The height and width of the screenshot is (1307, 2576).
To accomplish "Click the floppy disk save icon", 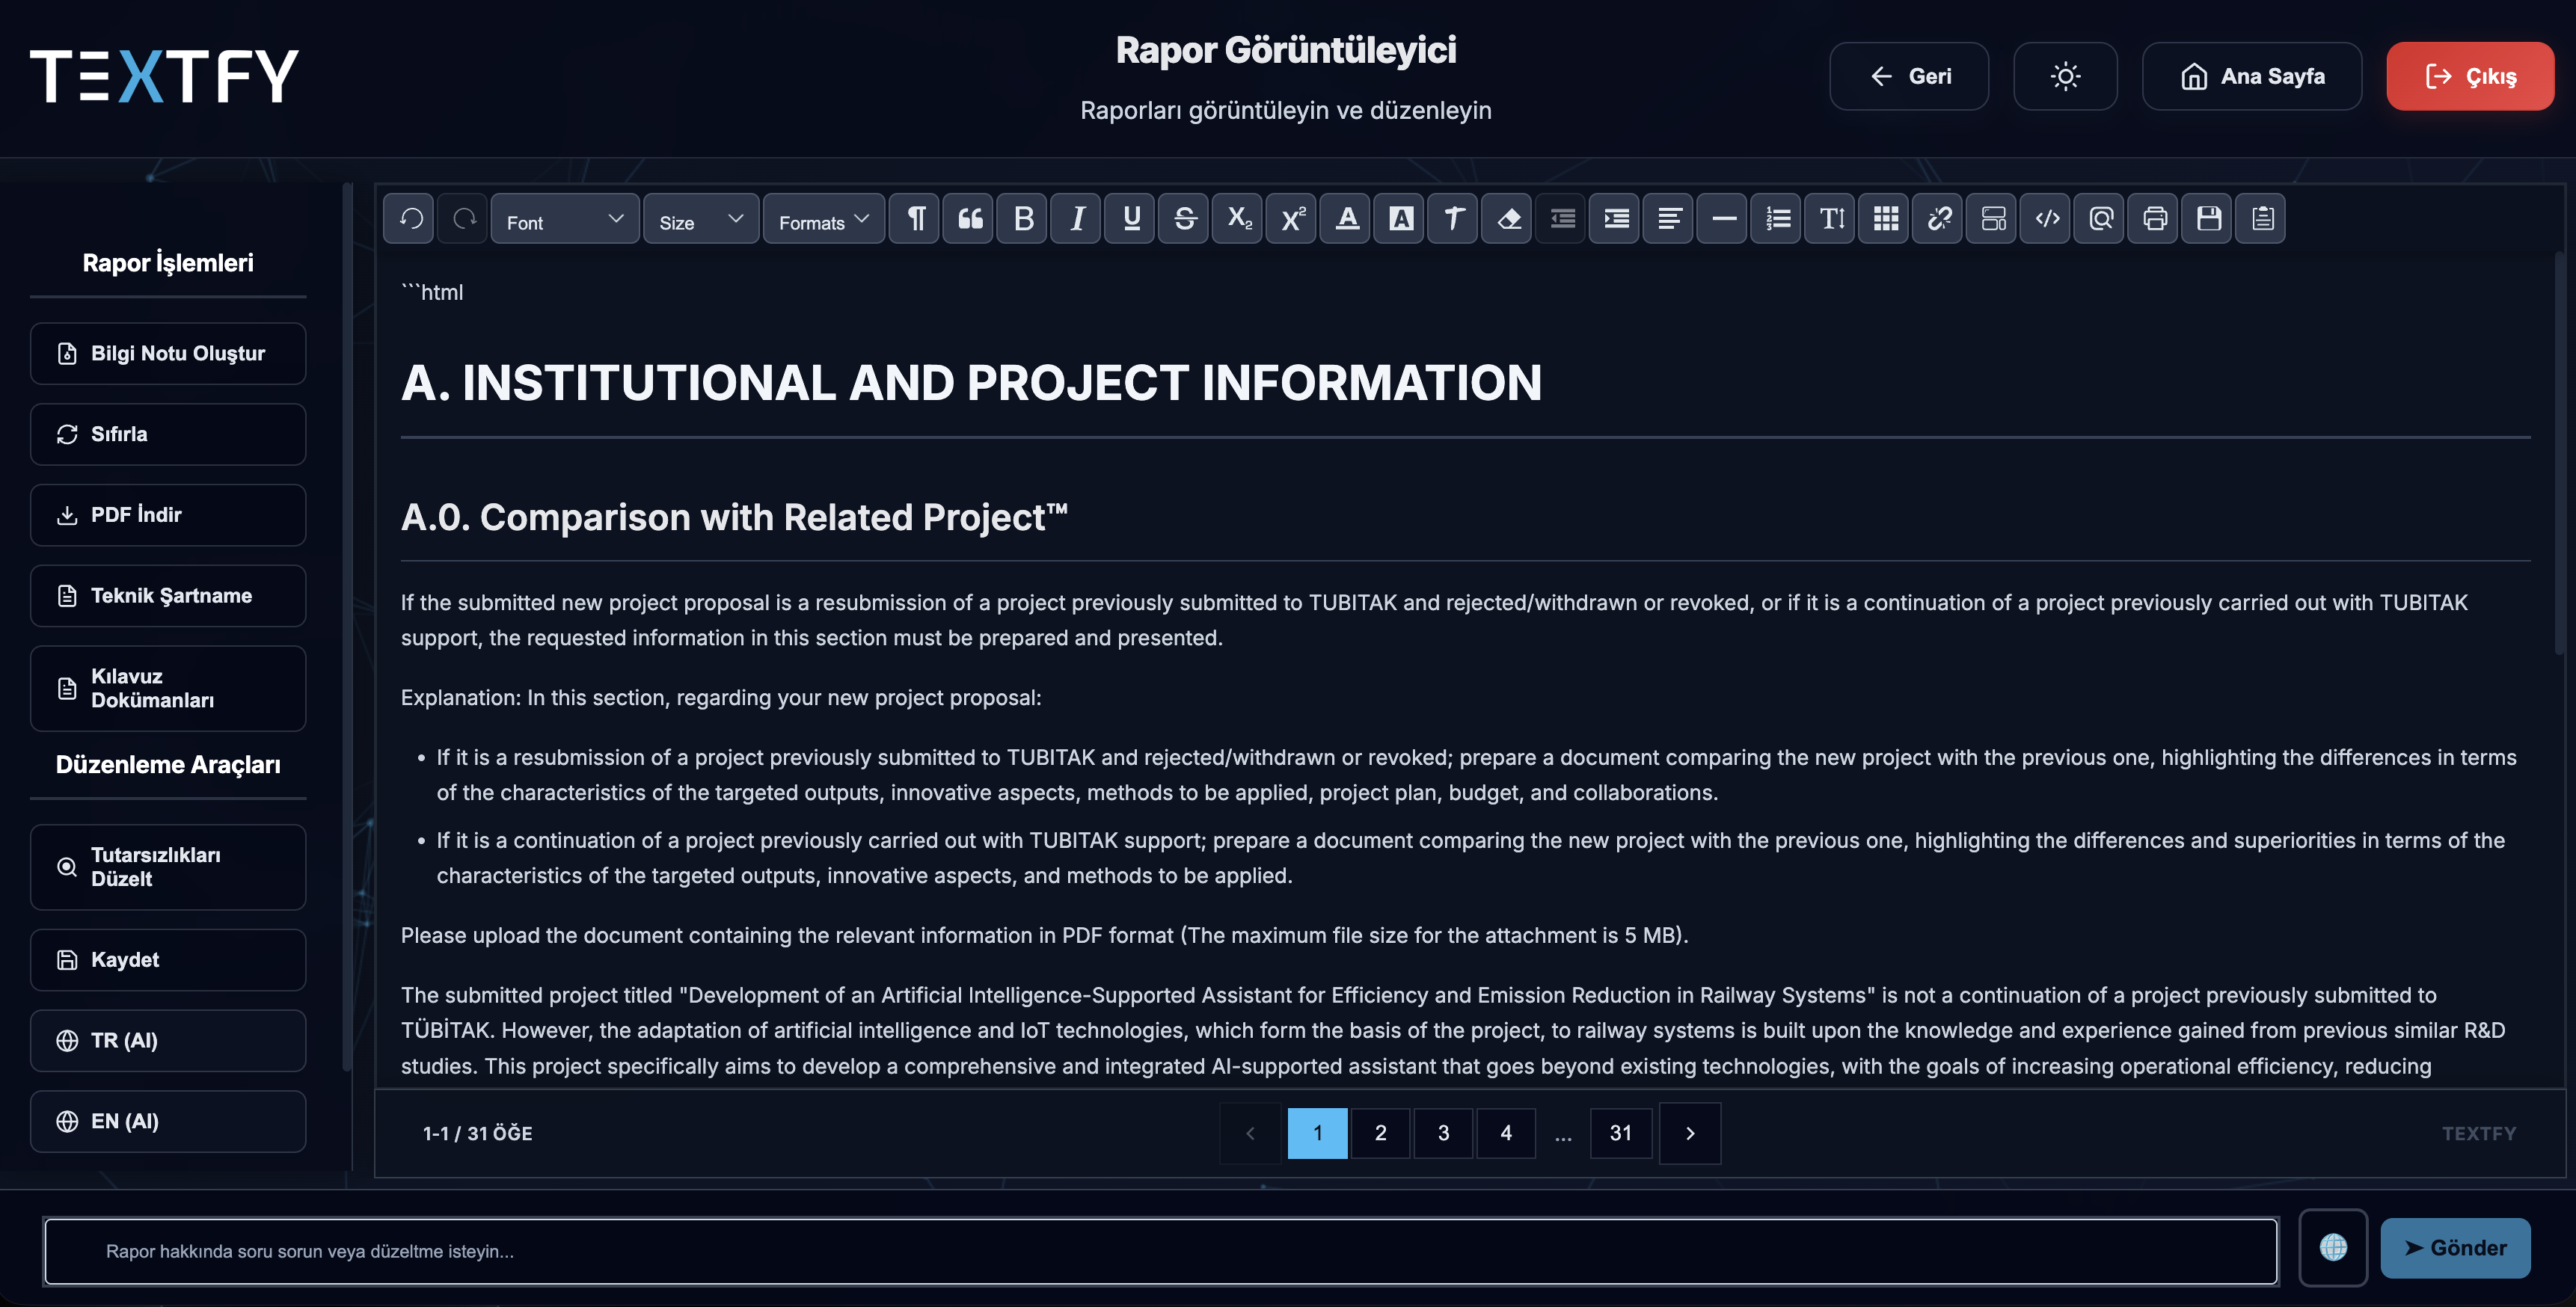I will point(2208,218).
